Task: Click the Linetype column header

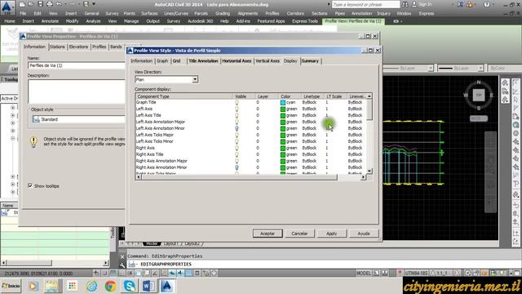Action: (x=312, y=96)
